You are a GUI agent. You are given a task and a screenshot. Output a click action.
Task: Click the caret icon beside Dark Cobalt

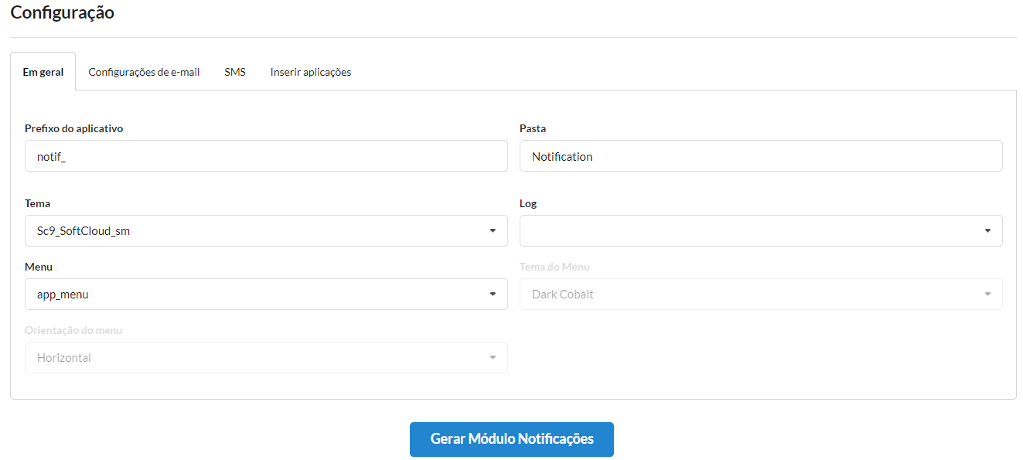click(987, 294)
